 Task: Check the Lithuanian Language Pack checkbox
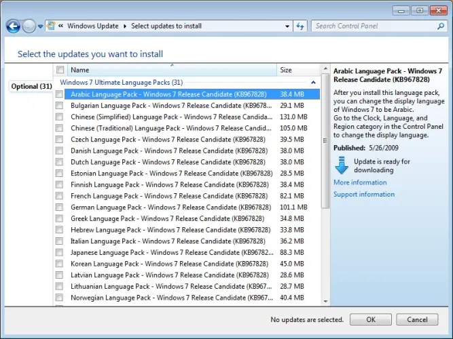59,286
